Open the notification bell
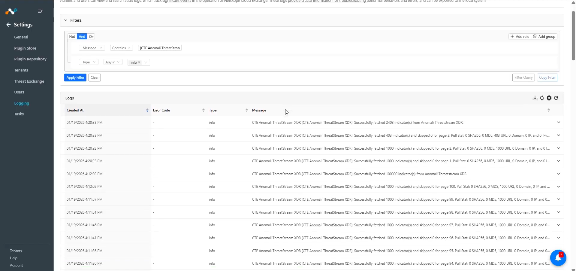 [x=558, y=258]
